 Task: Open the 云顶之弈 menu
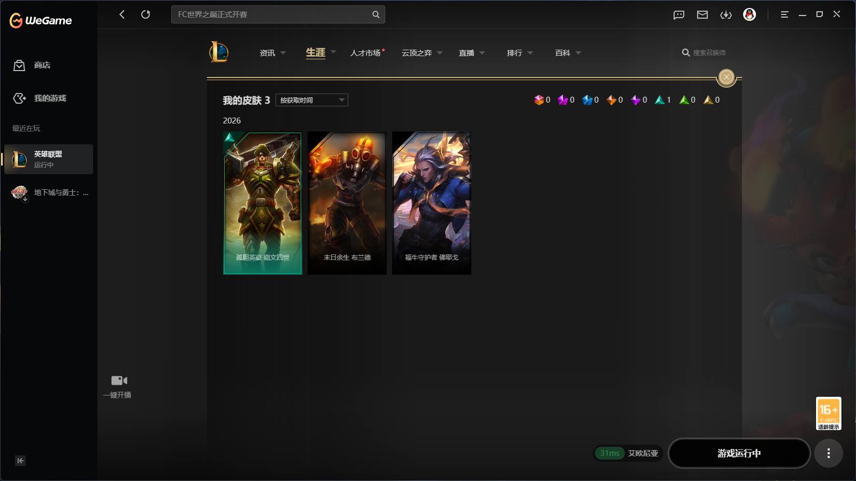(417, 53)
